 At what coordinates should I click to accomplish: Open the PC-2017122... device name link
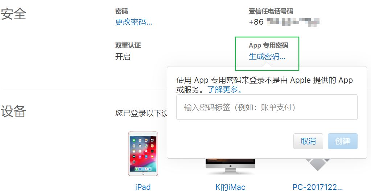point(318,187)
